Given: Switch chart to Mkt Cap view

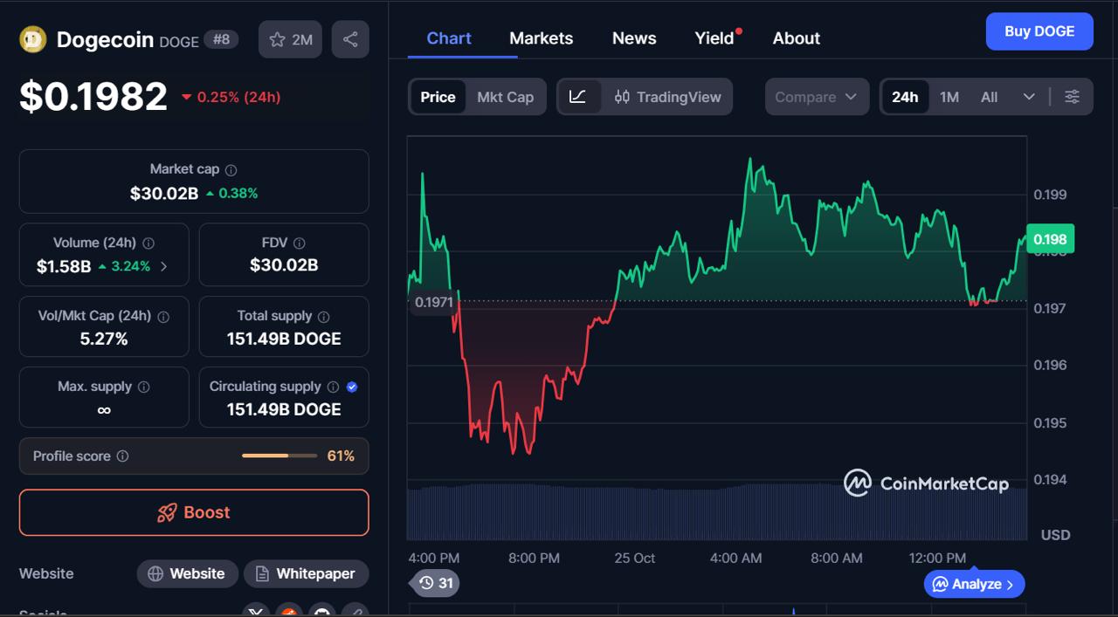Looking at the screenshot, I should coord(505,97).
